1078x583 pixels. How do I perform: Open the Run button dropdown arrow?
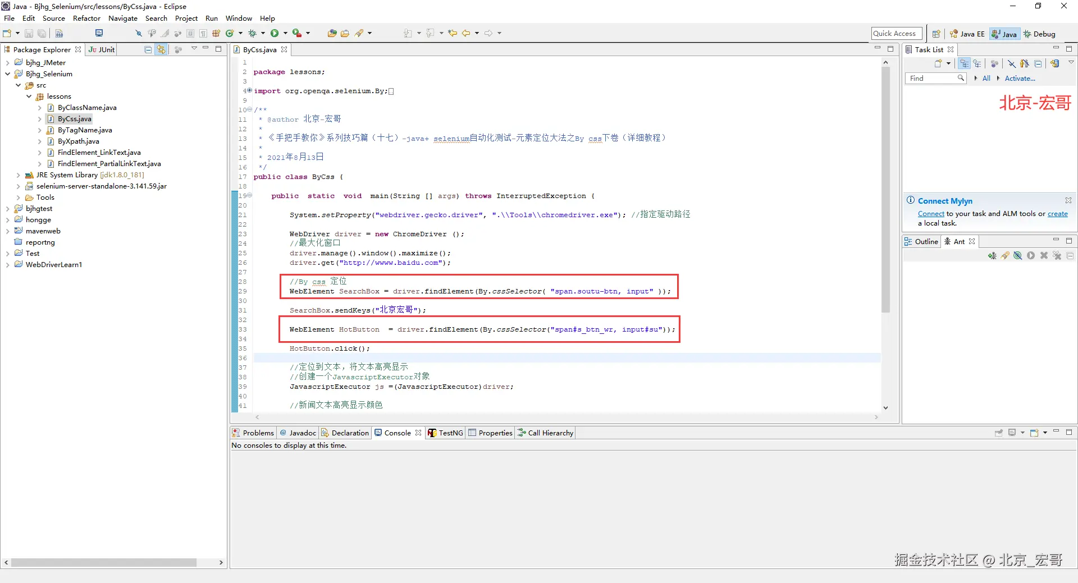pyautogui.click(x=285, y=33)
